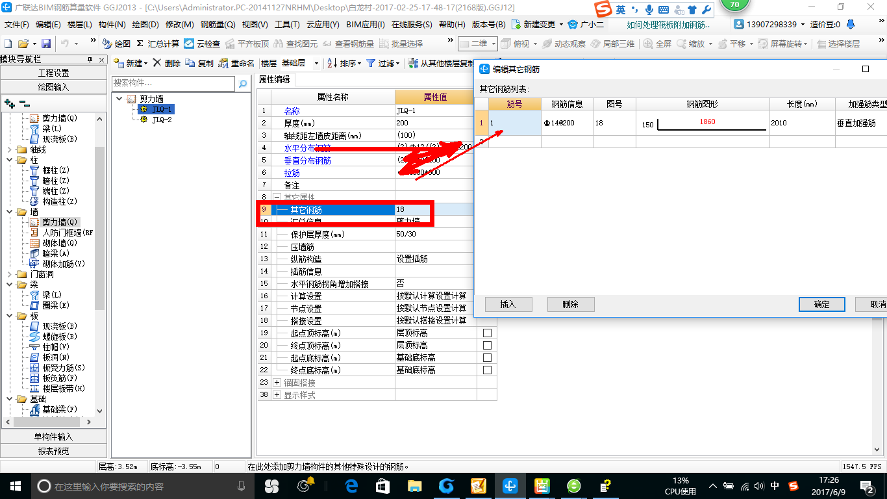Expand the 门窗洞 tree folder
Viewport: 887px width, 499px height.
10,274
